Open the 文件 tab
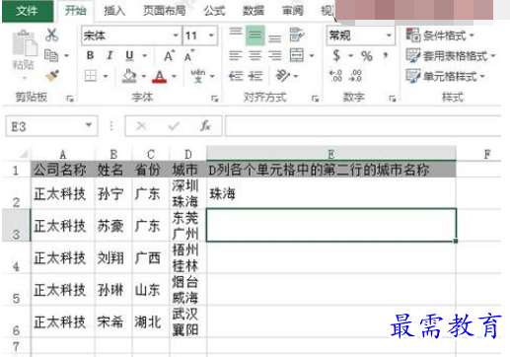Image resolution: width=510 pixels, height=357 pixels. click(28, 11)
